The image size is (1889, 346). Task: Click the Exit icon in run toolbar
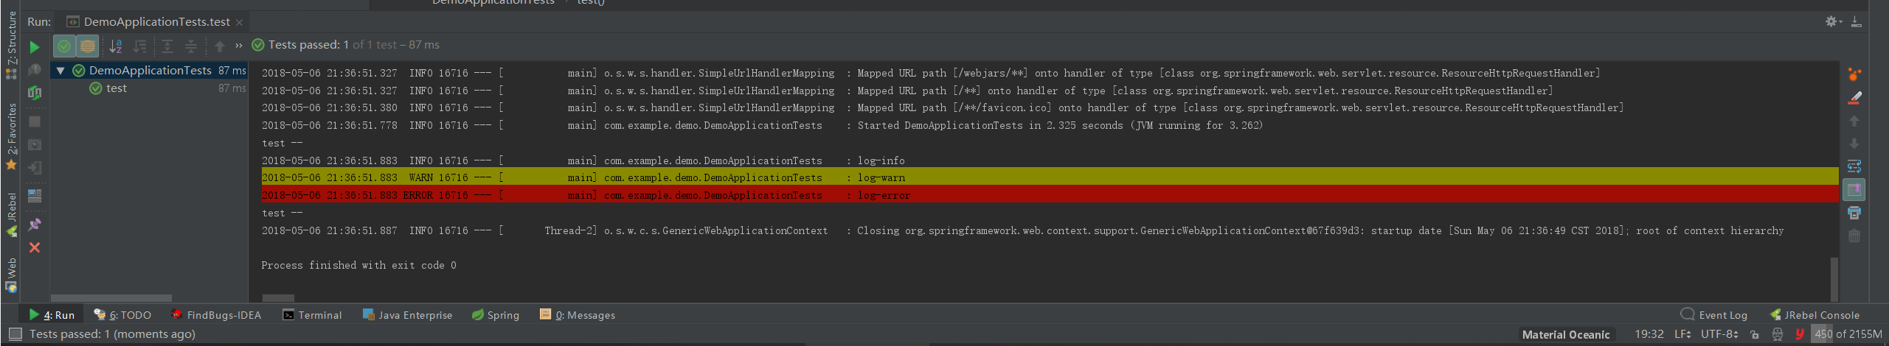(35, 168)
